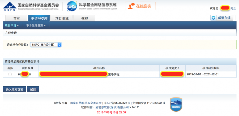The image size is (239, 116).
Task: Open the 首页 tab
Action: (16, 18)
